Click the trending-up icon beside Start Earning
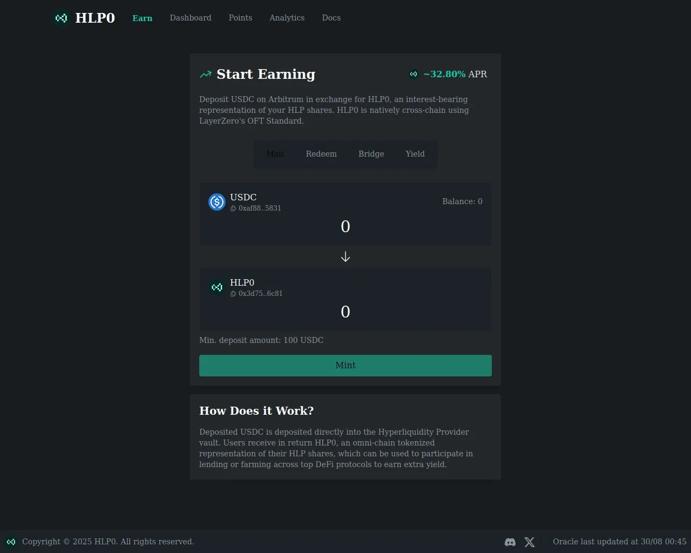Image resolution: width=691 pixels, height=553 pixels. [x=206, y=75]
